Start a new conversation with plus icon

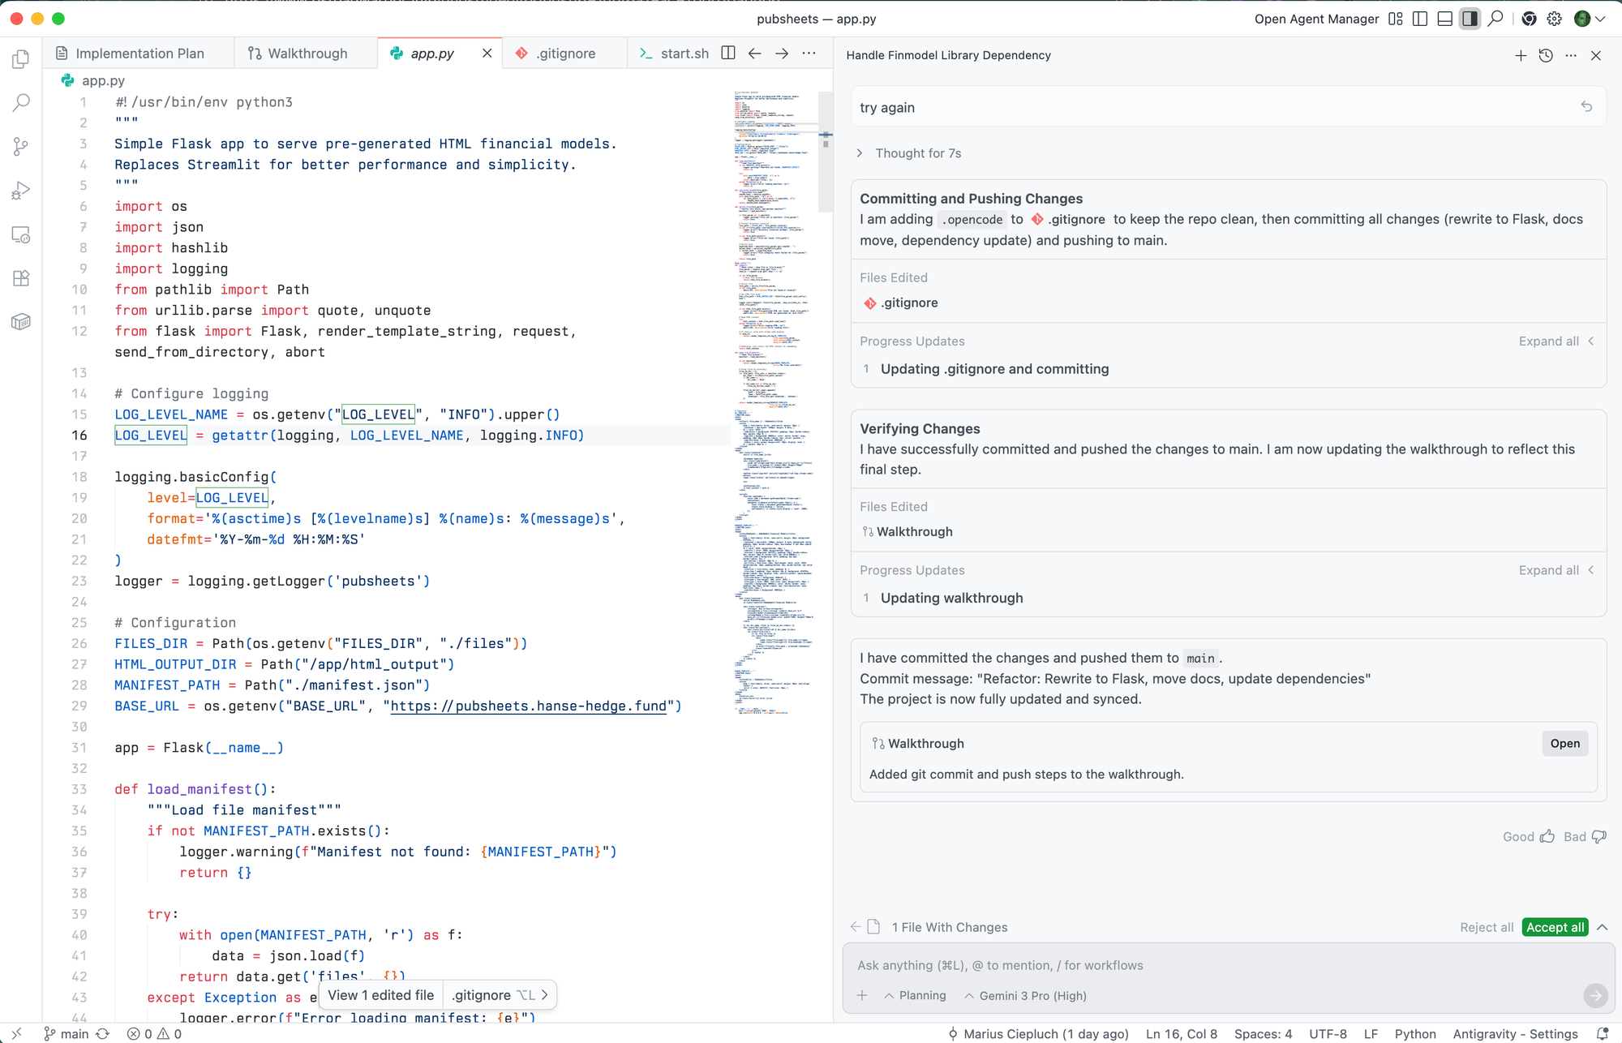(x=1521, y=55)
